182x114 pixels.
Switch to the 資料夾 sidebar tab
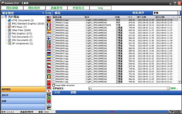click(23, 95)
